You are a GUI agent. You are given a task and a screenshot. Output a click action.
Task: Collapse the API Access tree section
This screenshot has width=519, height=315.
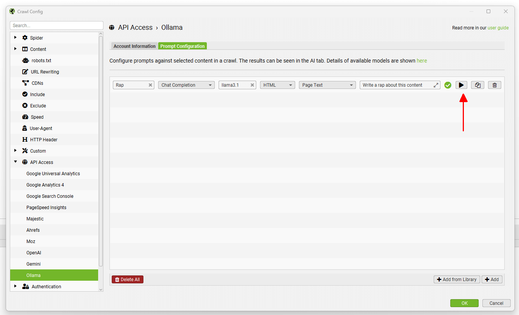coord(15,162)
